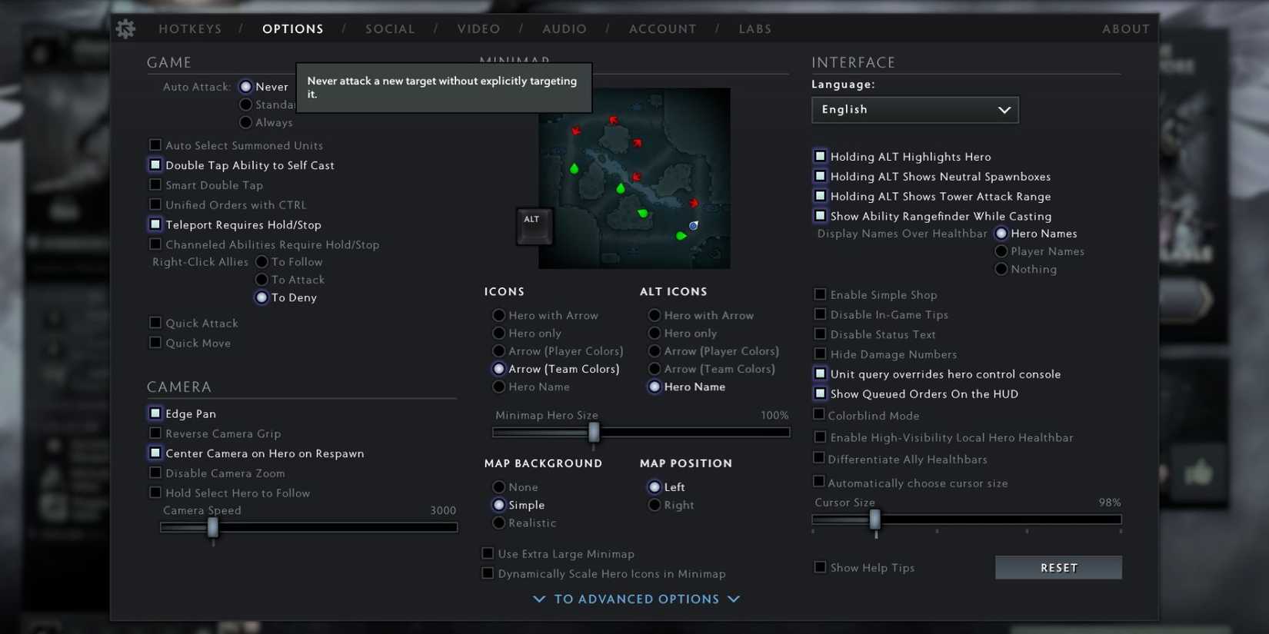The height and width of the screenshot is (634, 1269).
Task: Select Icons Hero with Arrow
Action: [499, 315]
